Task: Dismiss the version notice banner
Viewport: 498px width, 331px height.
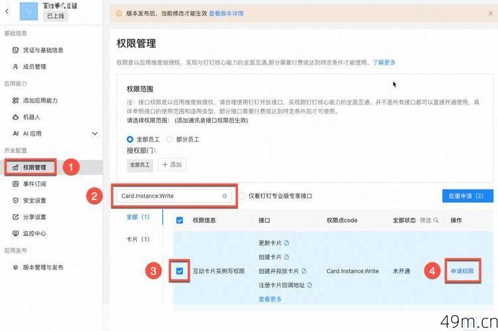Action: pos(491,13)
